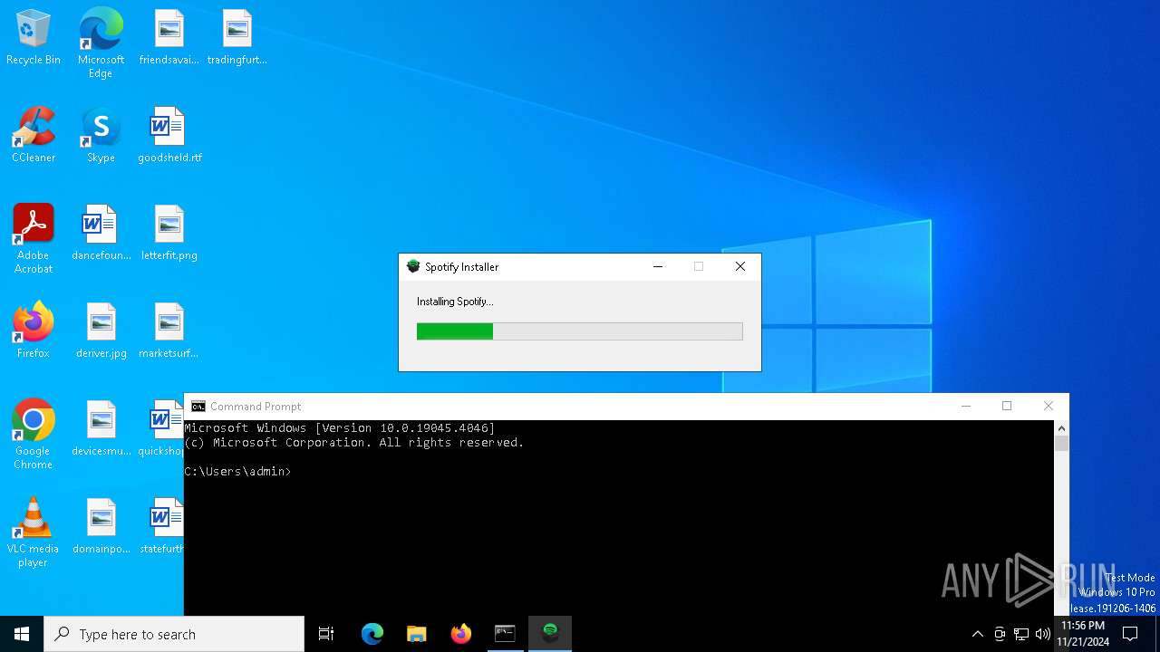
Task: Select the Adobe Acrobat desktop shortcut
Action: click(34, 238)
